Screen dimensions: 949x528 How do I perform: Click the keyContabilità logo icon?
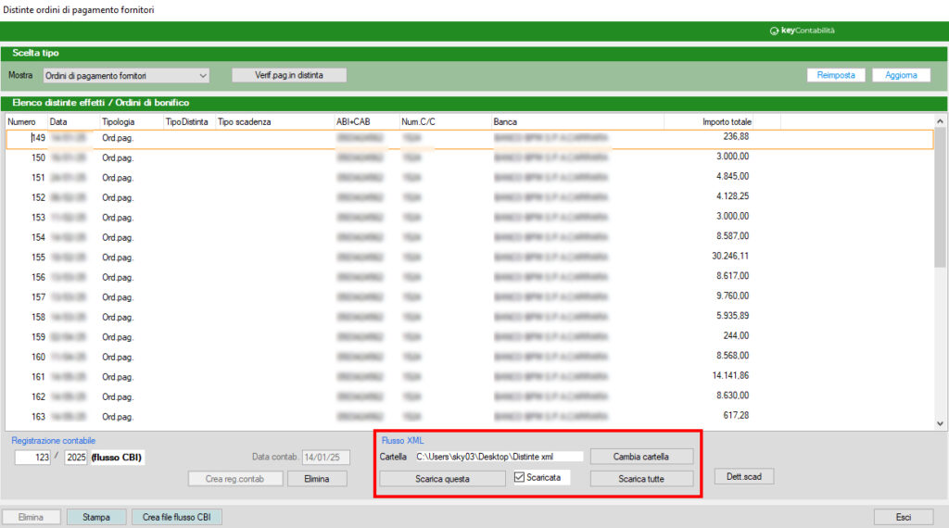[775, 31]
